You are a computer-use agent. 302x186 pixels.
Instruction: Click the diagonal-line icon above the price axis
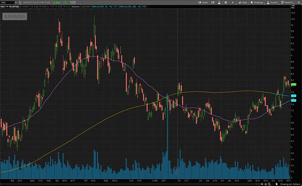point(293,7)
